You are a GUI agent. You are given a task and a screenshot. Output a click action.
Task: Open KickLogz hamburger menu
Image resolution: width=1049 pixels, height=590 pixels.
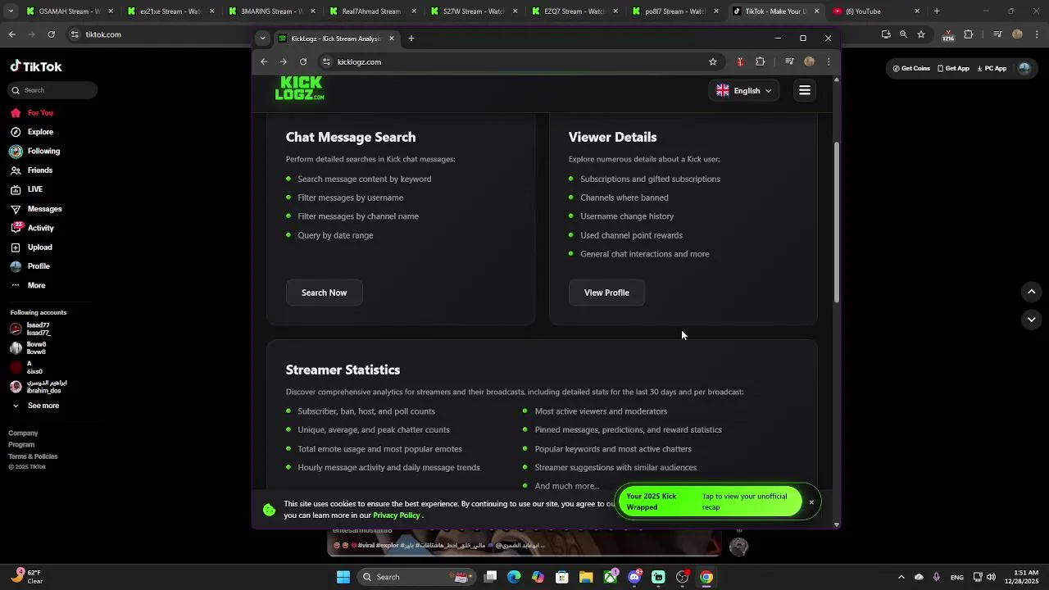(805, 91)
